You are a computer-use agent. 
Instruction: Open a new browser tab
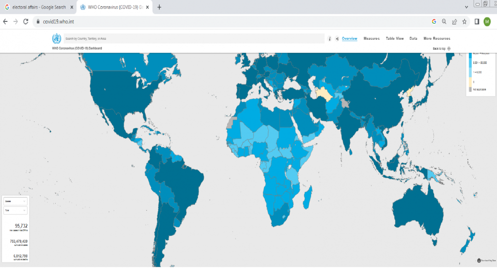(x=159, y=7)
